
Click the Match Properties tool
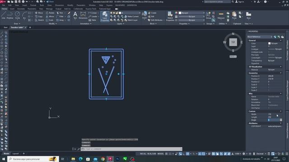pos(170,16)
